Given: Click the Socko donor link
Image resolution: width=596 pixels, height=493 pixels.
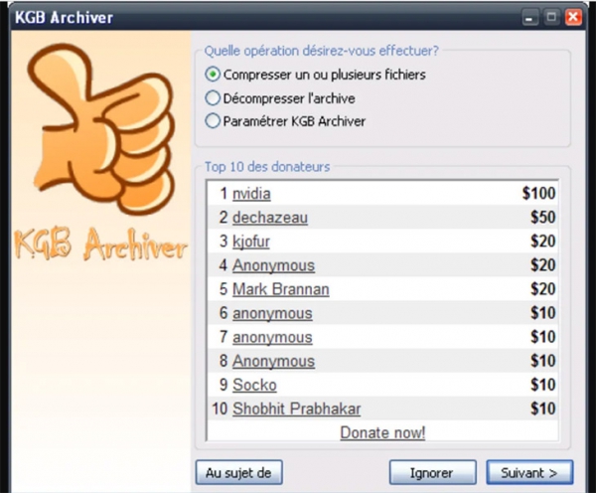Looking at the screenshot, I should tap(254, 385).
